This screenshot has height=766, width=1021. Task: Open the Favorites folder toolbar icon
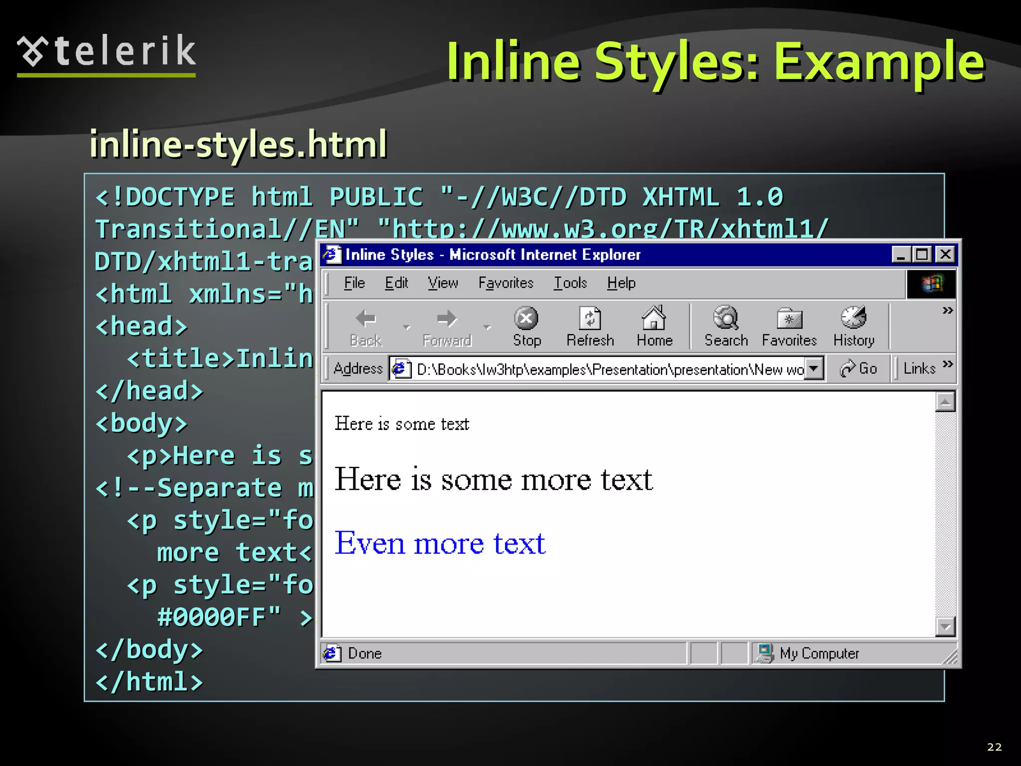pyautogui.click(x=789, y=319)
